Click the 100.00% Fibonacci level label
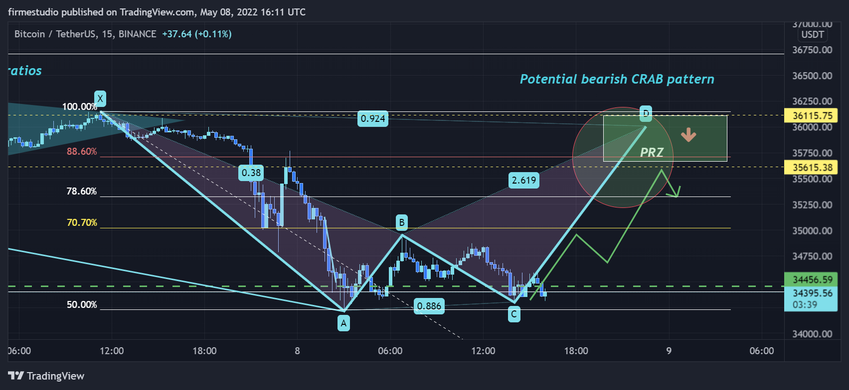 point(80,106)
